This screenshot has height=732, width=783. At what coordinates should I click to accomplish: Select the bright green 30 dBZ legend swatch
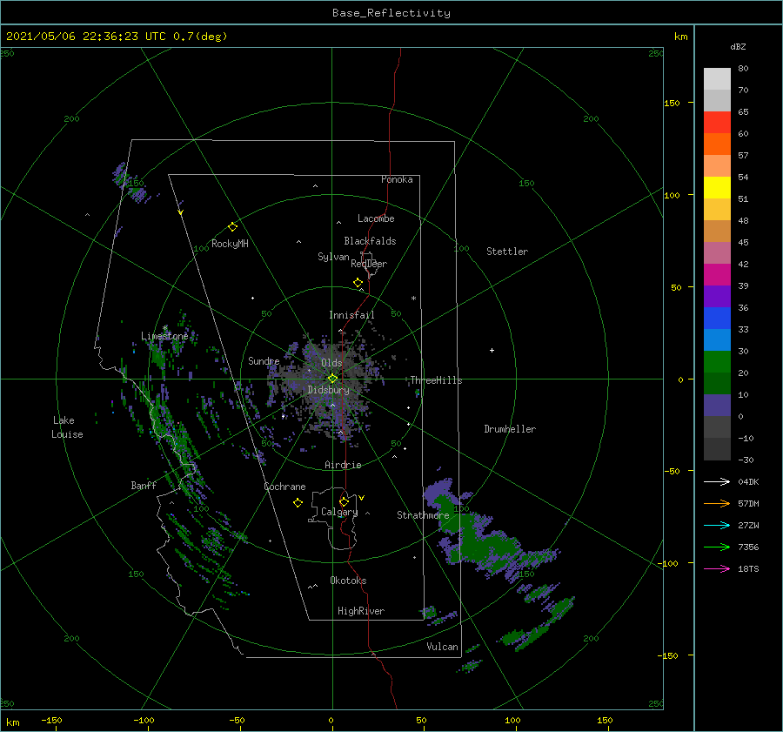pyautogui.click(x=717, y=362)
